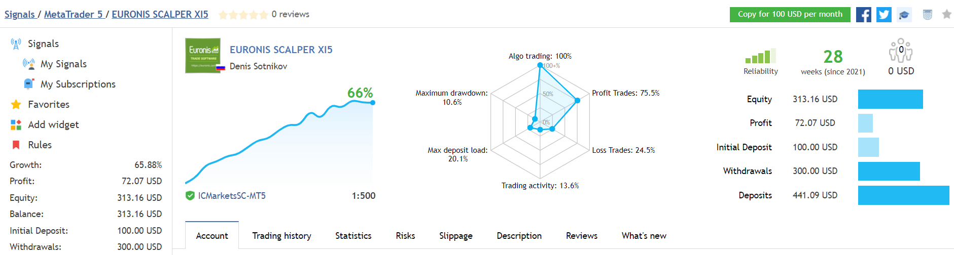Open the MetaTrader 5 breadcrumb link
The image size is (954, 255).
73,15
